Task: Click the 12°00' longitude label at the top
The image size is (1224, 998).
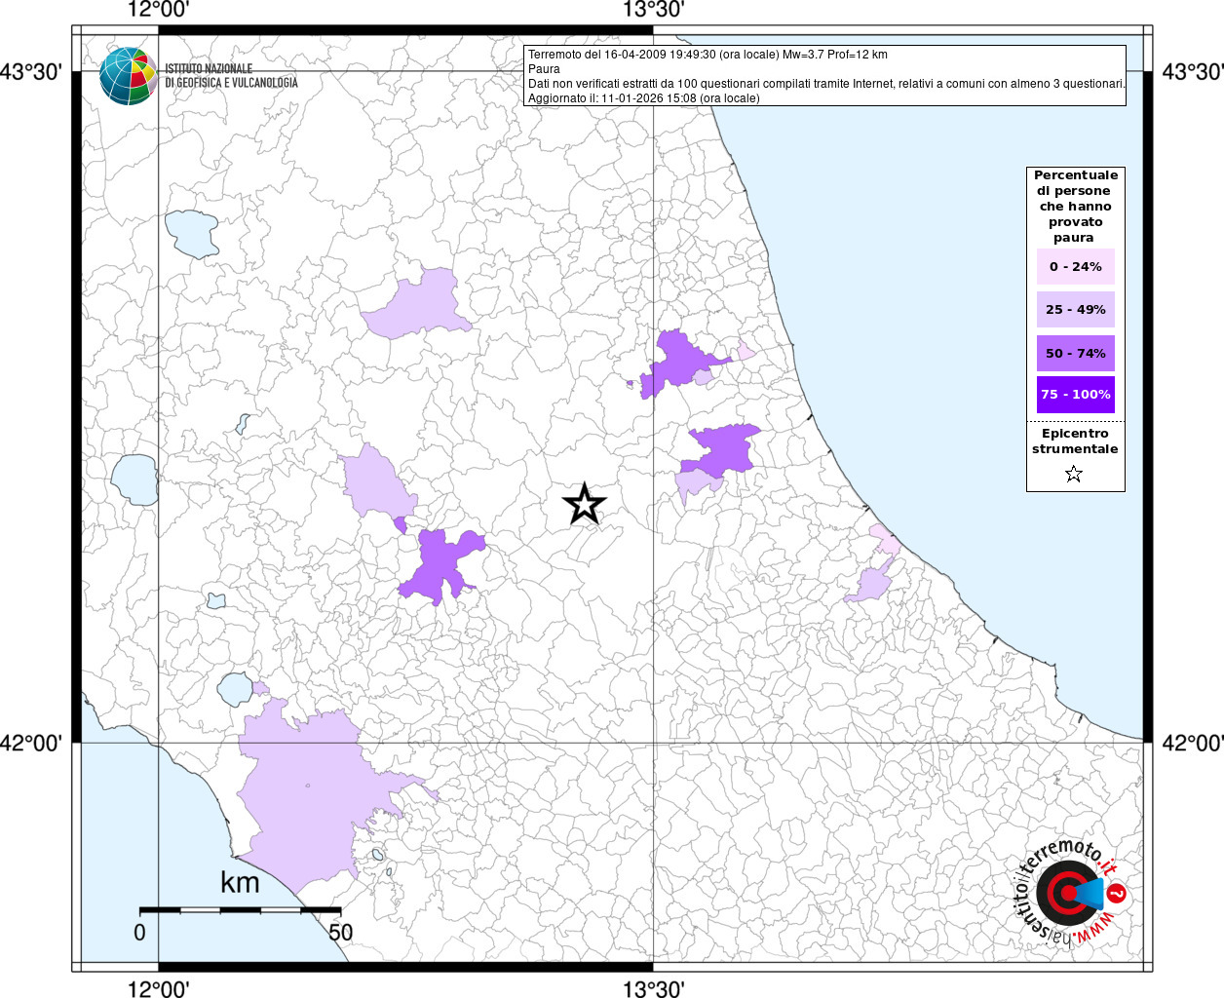Action: [x=159, y=11]
